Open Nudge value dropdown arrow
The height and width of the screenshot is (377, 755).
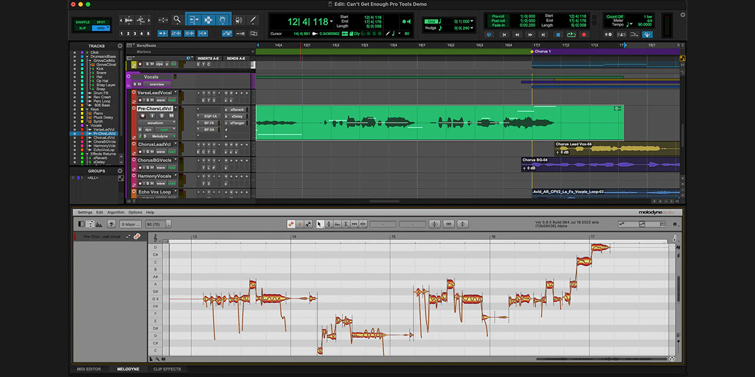[472, 28]
